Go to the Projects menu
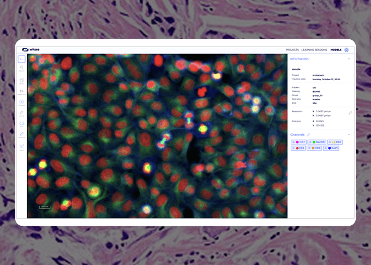This screenshot has height=265, width=371. pyautogui.click(x=292, y=50)
